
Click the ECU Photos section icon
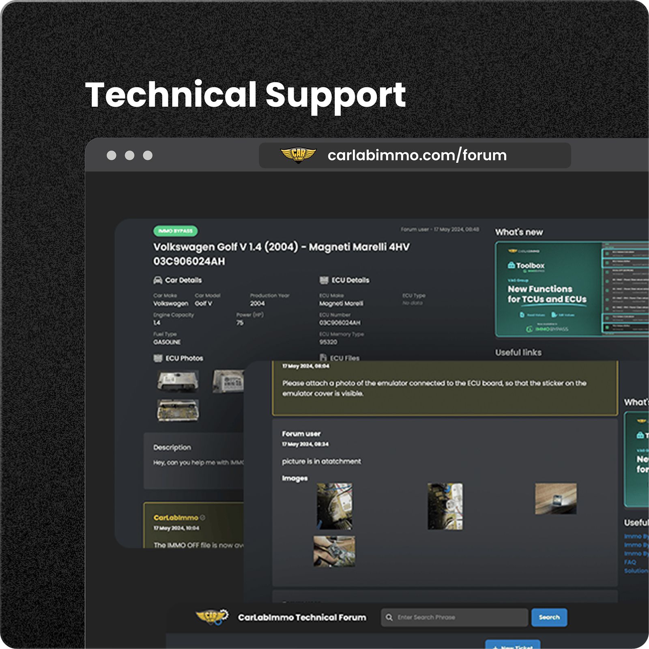pyautogui.click(x=158, y=358)
